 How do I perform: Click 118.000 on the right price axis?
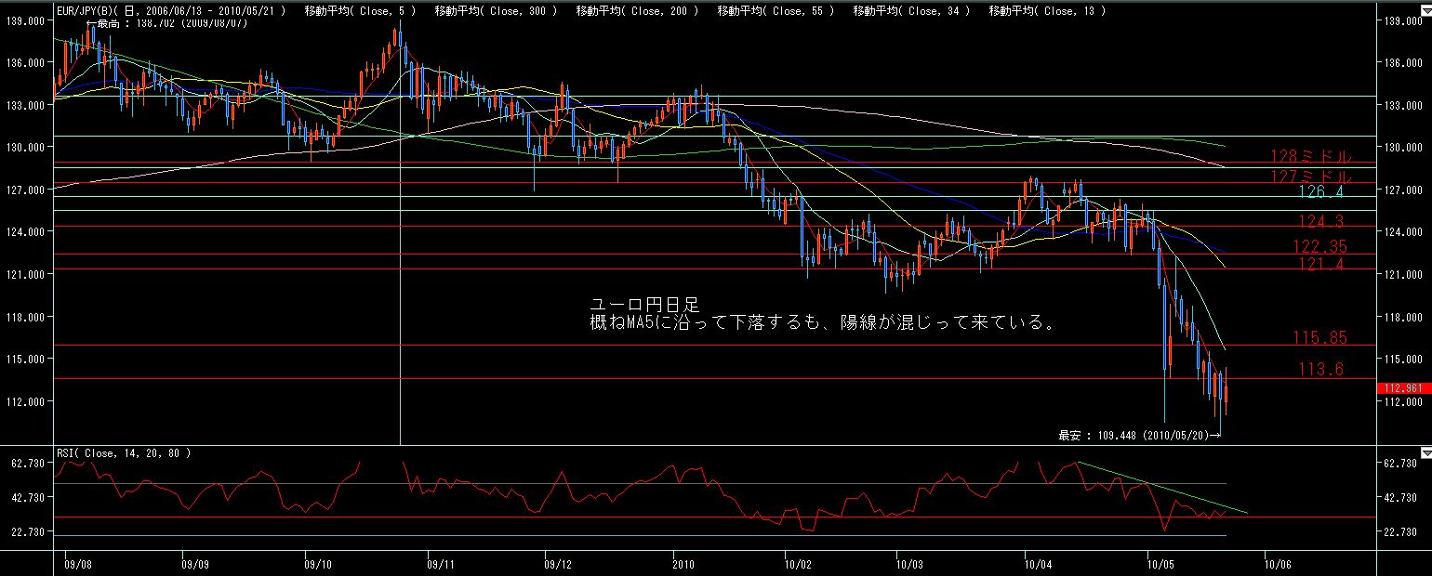coord(1404,317)
